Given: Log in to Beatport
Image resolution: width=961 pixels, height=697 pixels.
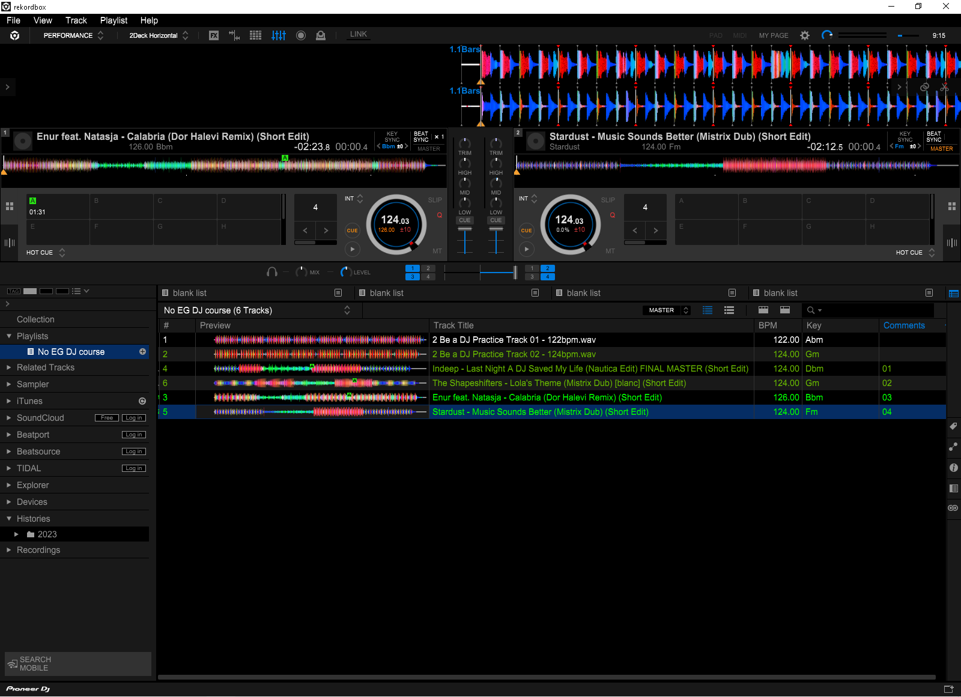Looking at the screenshot, I should click(x=134, y=435).
